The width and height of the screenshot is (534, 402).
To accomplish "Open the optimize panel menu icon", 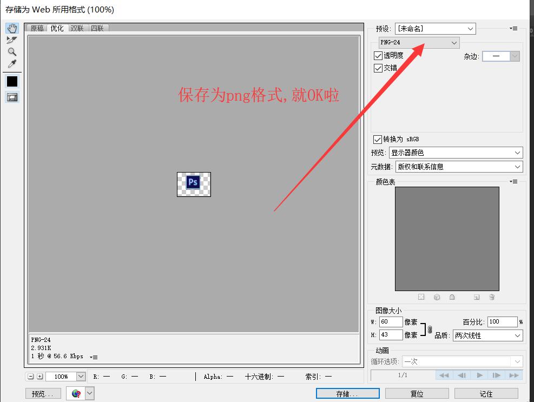I will coord(513,28).
